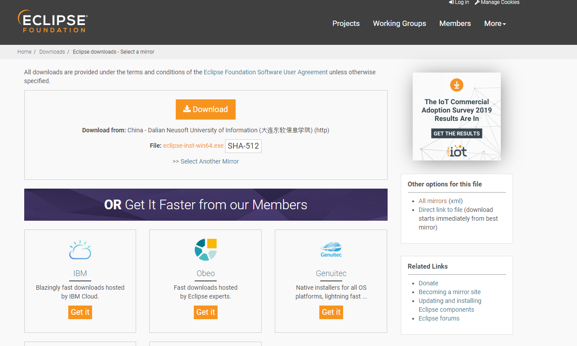Open the More dropdown in navigation

coord(495,24)
